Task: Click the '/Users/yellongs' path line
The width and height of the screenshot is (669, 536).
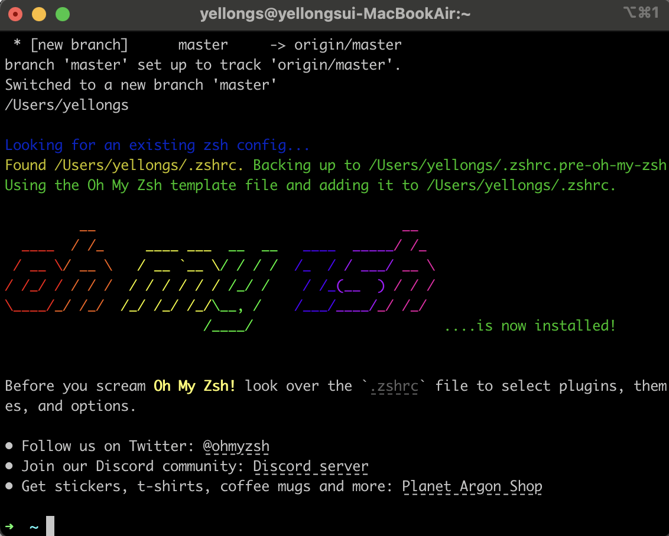Action: 67,105
